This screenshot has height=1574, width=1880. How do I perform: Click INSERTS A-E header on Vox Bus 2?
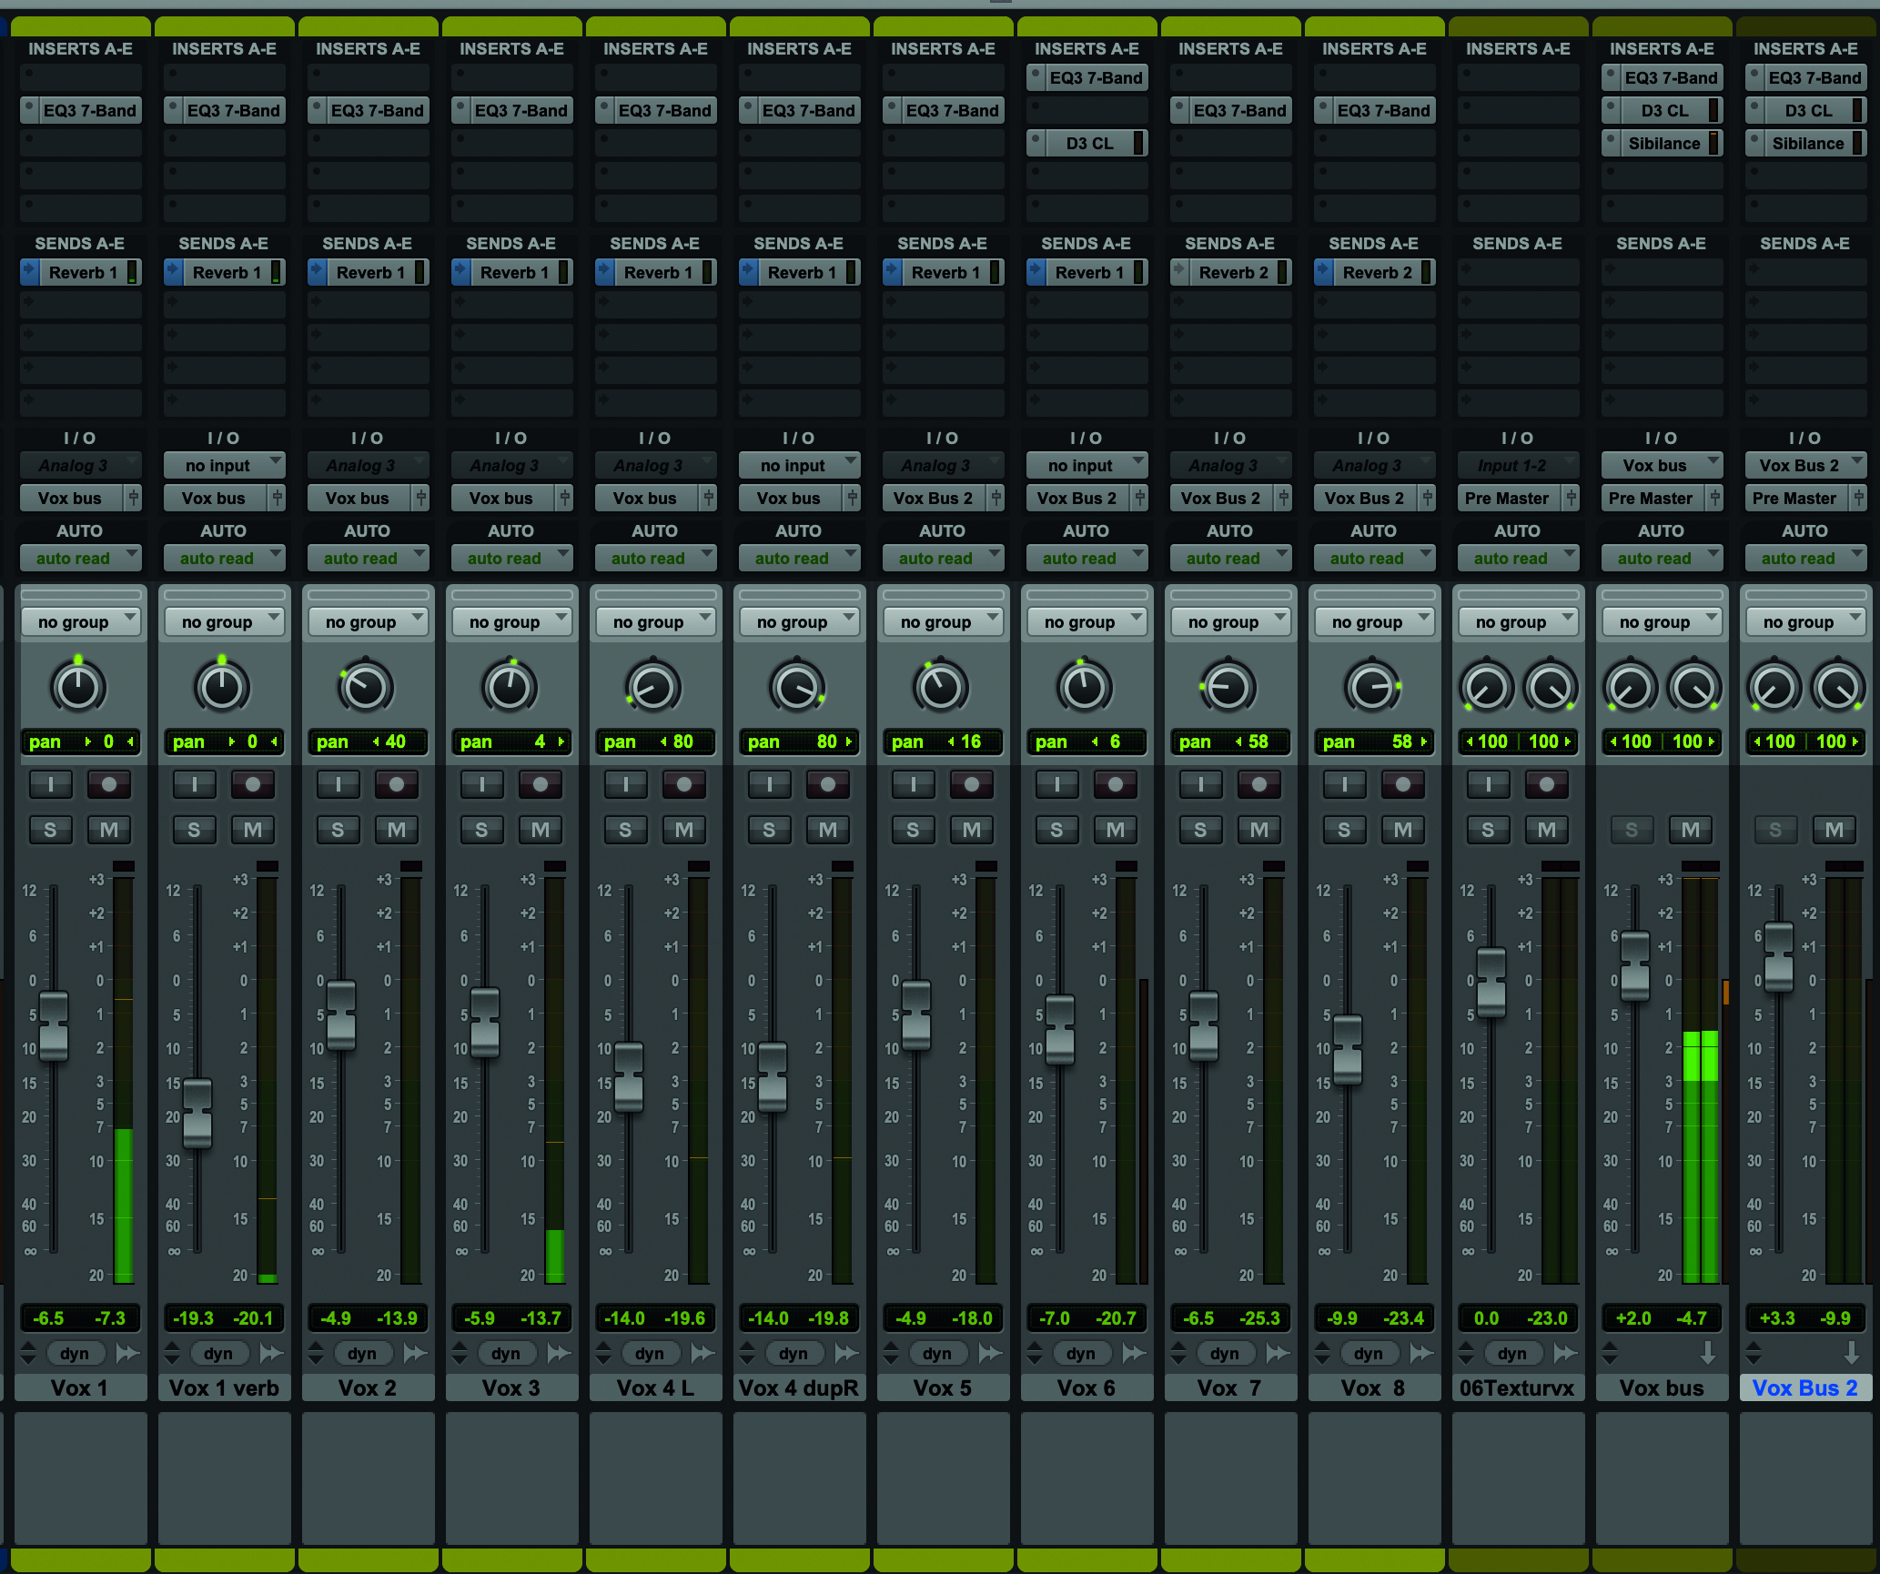click(1805, 48)
